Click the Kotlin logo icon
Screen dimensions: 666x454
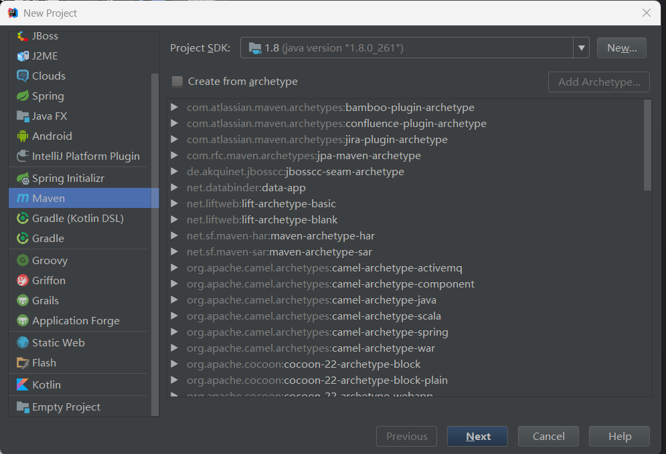[23, 385]
